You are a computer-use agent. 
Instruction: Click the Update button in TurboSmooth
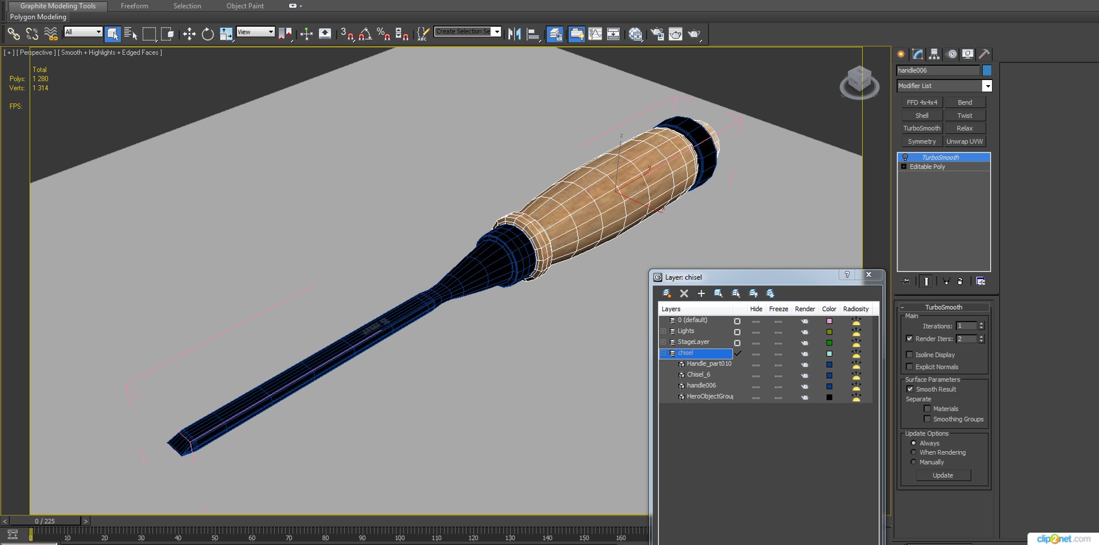(x=943, y=475)
